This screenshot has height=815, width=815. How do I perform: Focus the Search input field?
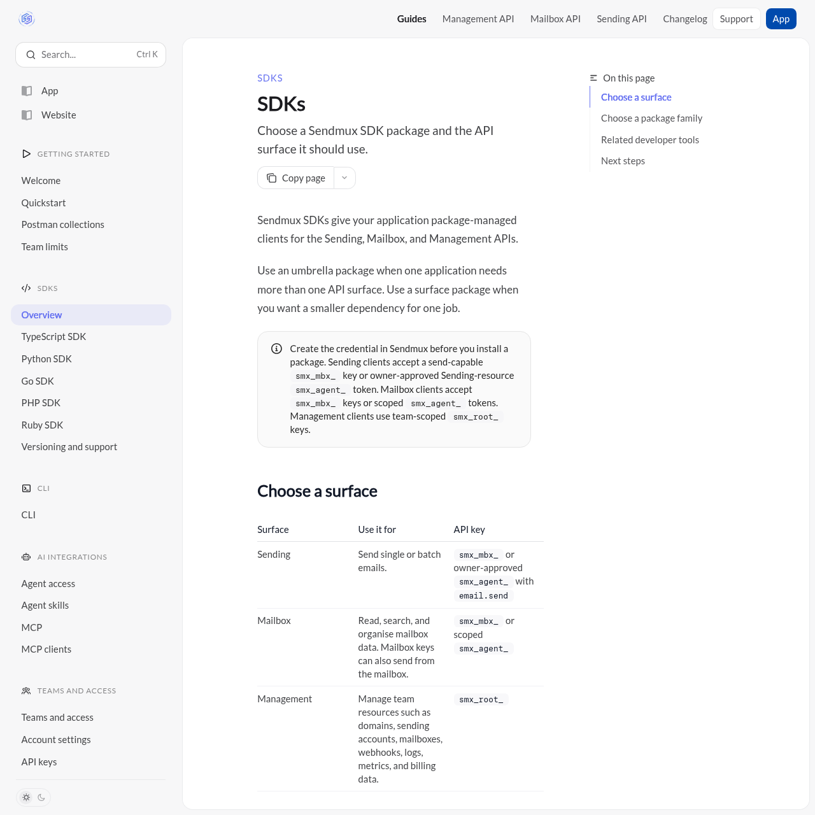pyautogui.click(x=90, y=55)
